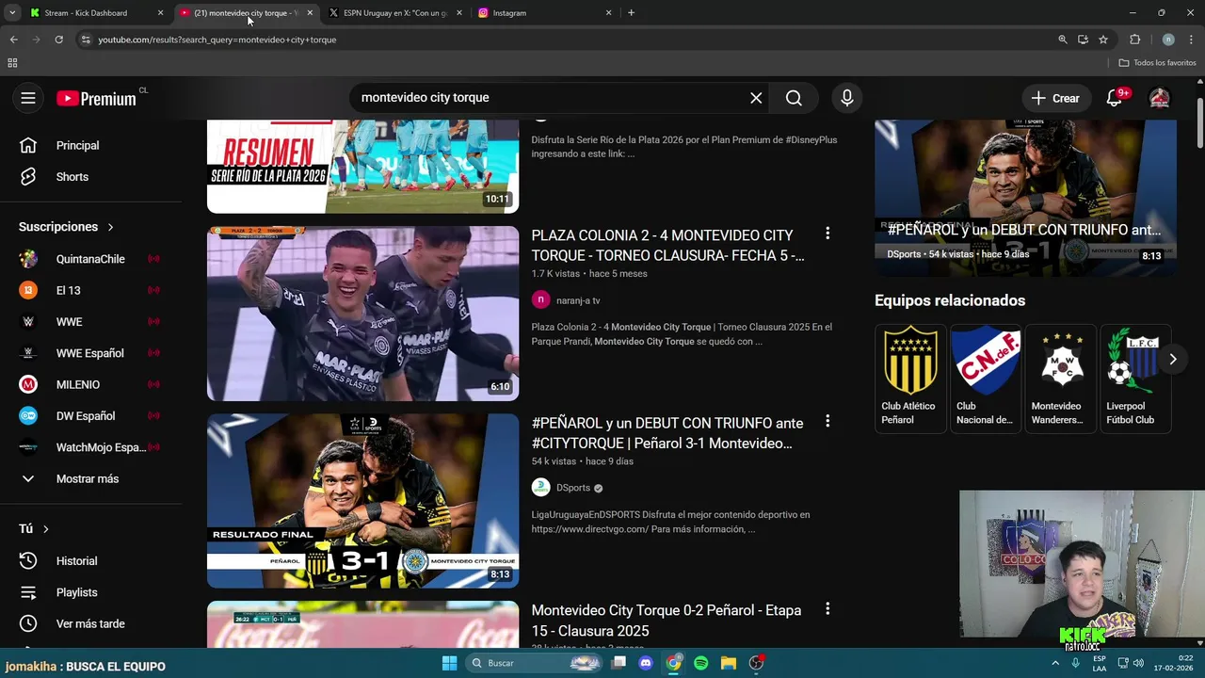The height and width of the screenshot is (678, 1205).
Task: Open the tab search dropdown arrow
Action: click(x=12, y=13)
